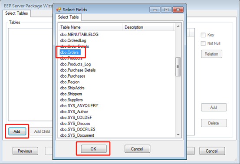Switch to the Select Table tab
The width and height of the screenshot is (240, 164).
click(x=68, y=17)
